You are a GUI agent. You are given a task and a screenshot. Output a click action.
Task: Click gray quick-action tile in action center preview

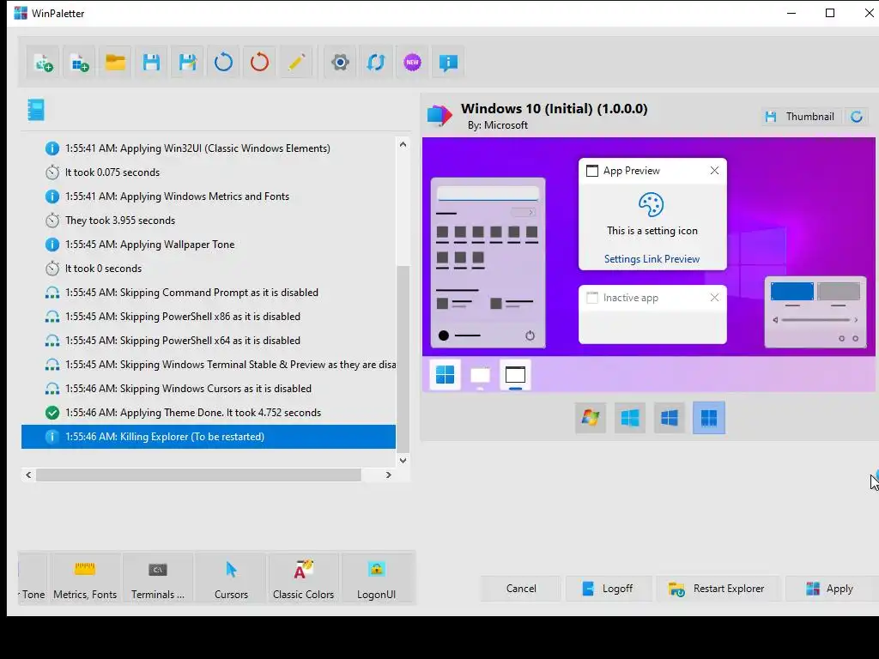click(x=838, y=292)
